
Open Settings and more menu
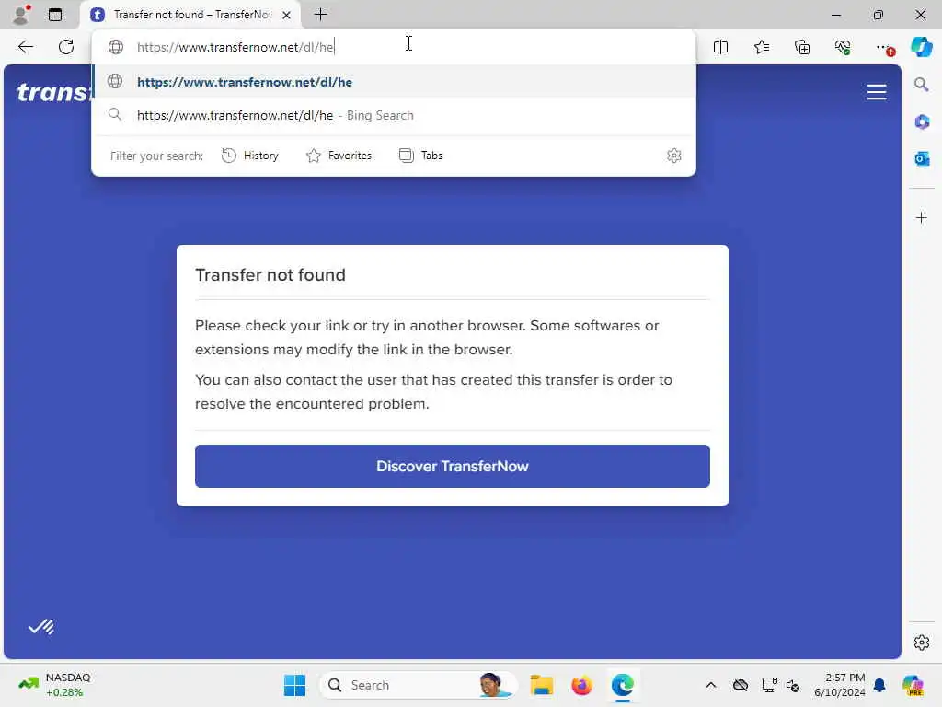pos(884,47)
